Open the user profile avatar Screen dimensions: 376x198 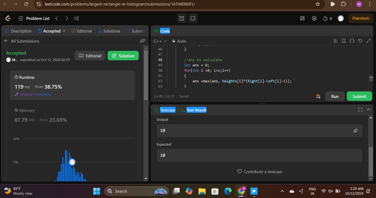click(x=341, y=19)
